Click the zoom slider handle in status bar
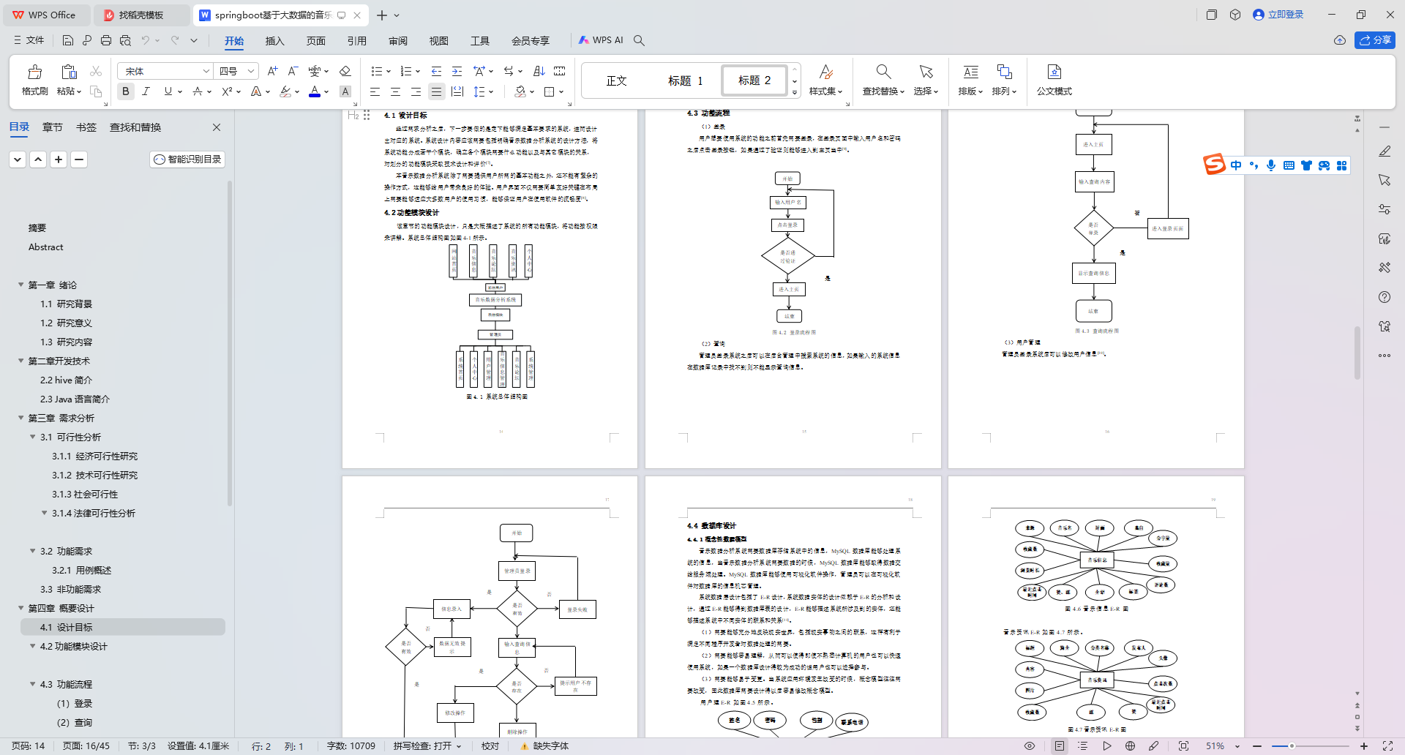The image size is (1405, 755). [1292, 746]
